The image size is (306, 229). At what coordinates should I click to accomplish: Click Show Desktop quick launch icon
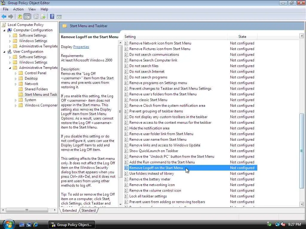tap(22, 225)
